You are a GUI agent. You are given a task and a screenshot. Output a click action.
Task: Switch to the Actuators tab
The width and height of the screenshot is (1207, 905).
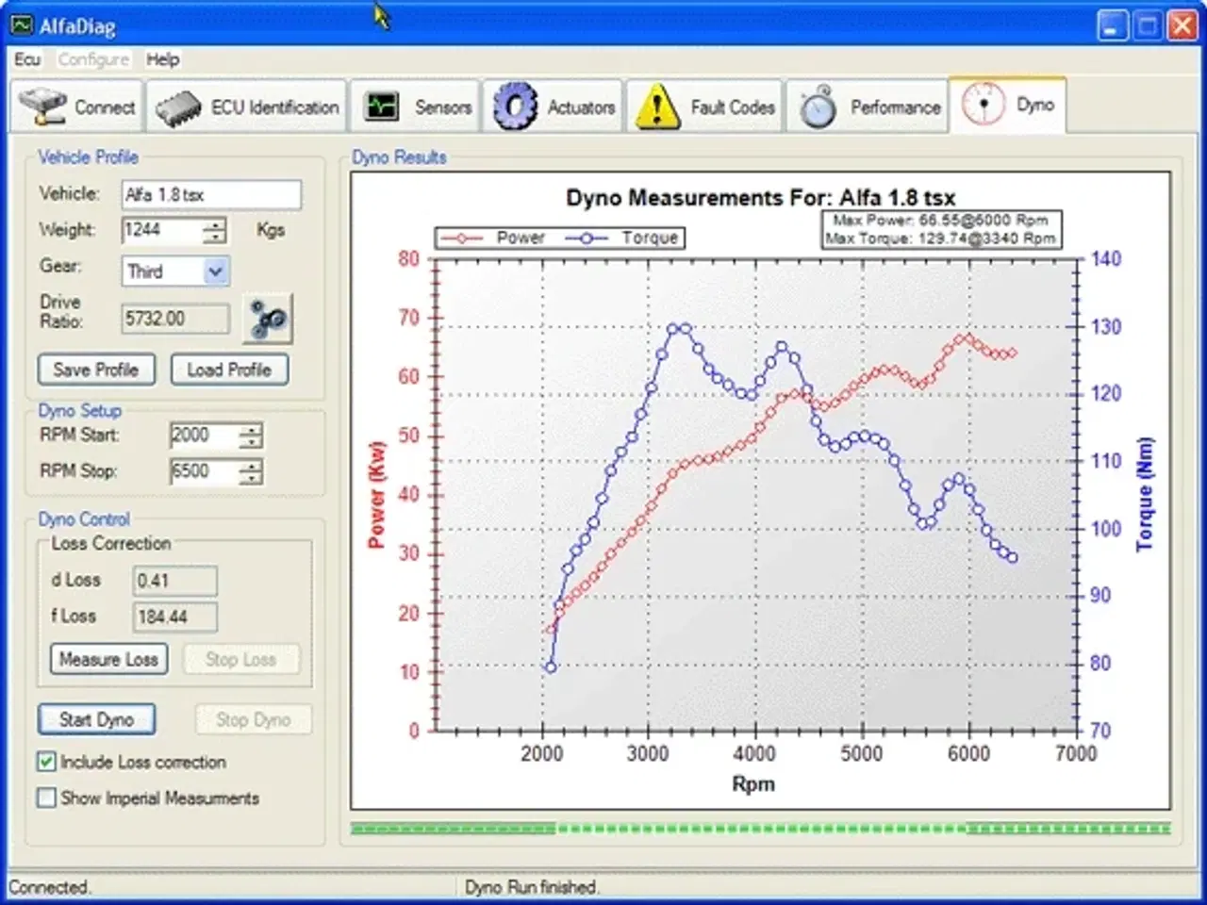553,107
